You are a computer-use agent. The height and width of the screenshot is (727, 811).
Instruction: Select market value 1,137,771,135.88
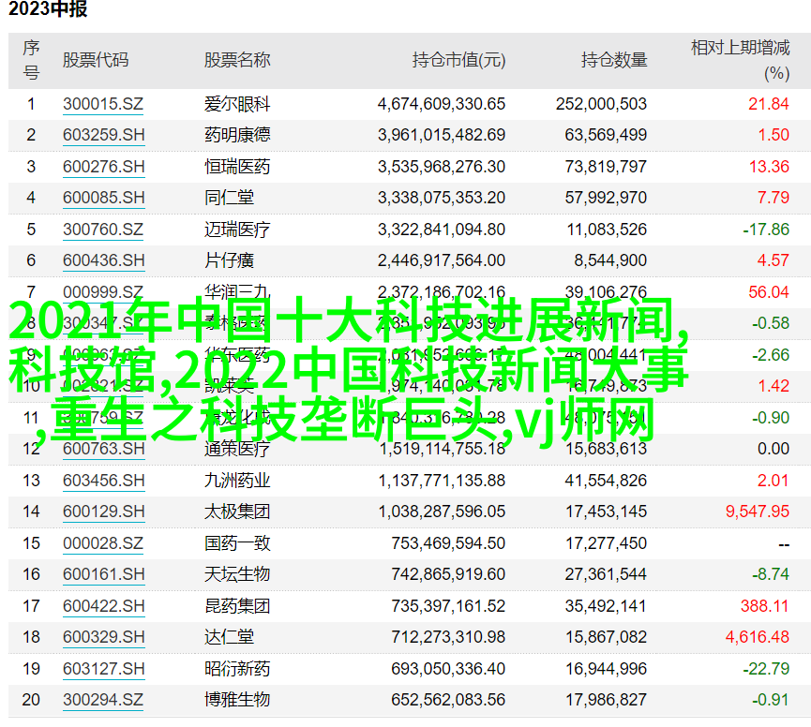(442, 481)
